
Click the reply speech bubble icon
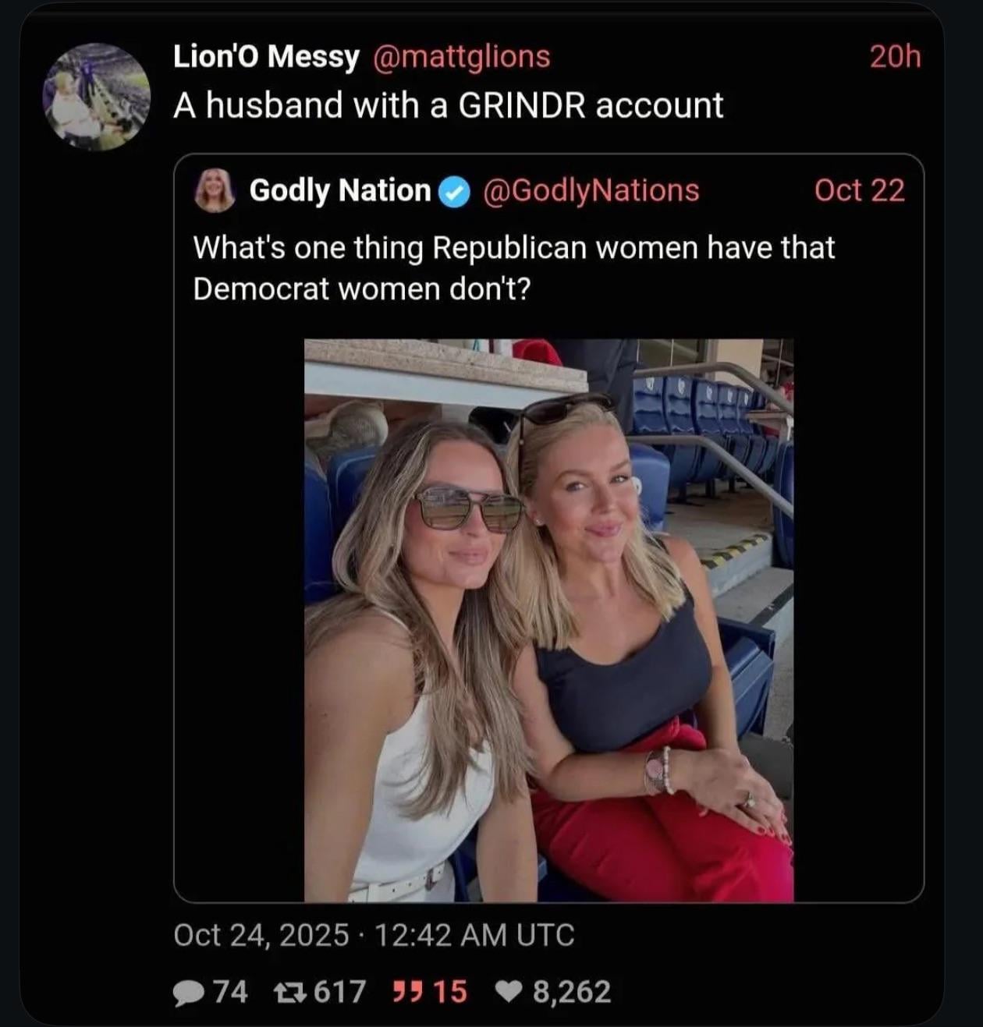(188, 992)
